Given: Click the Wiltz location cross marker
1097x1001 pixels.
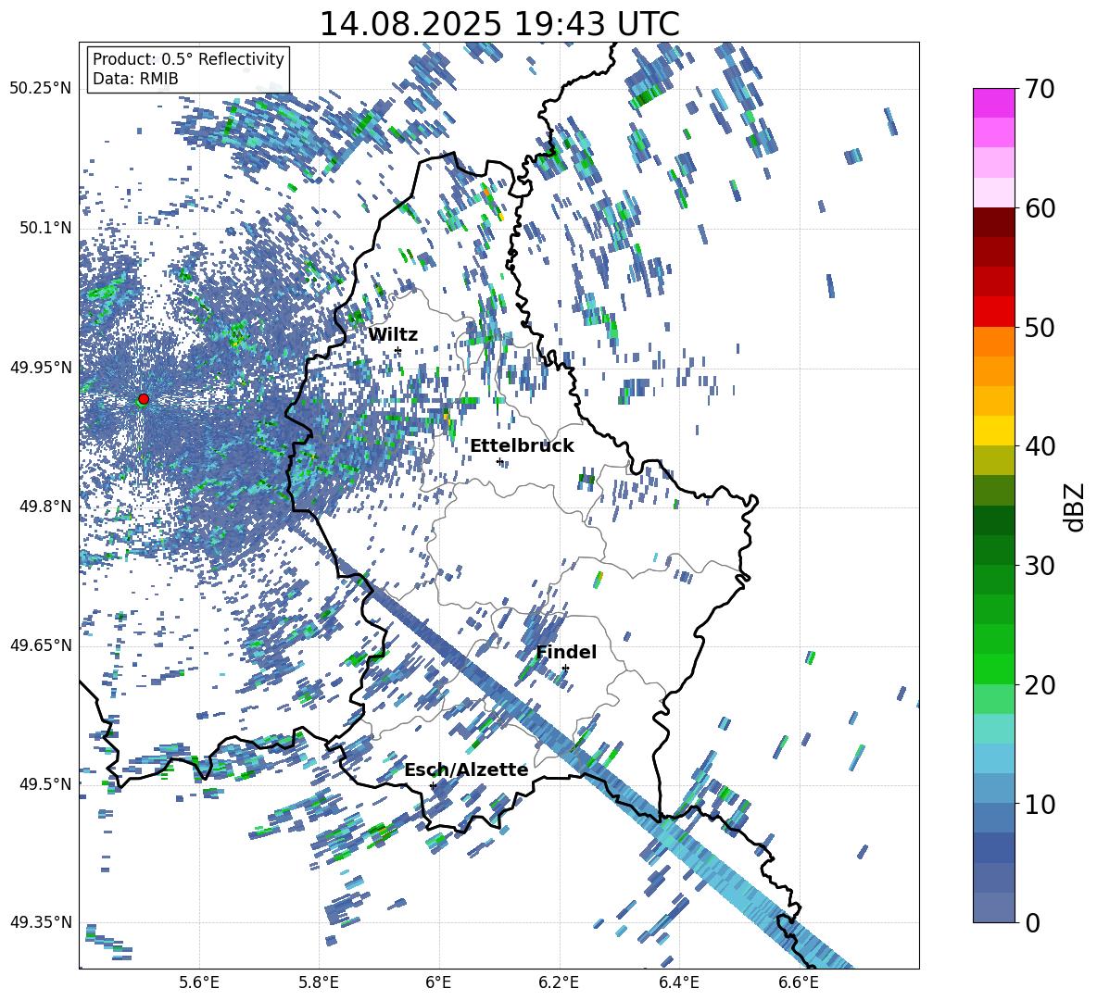Looking at the screenshot, I should 398,350.
